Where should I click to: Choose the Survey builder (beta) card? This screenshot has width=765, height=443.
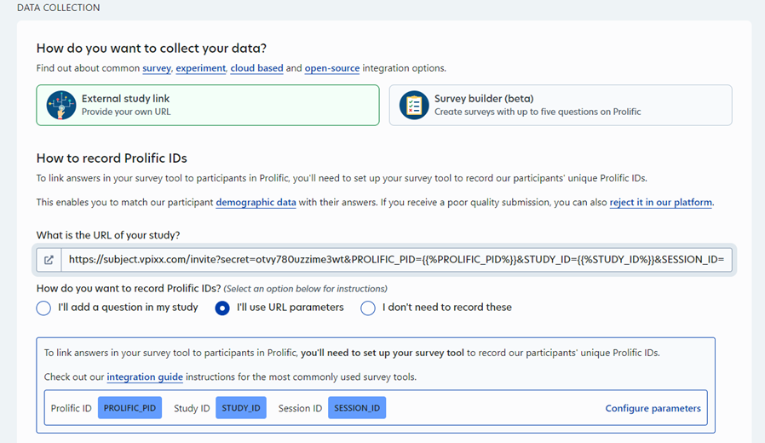560,105
